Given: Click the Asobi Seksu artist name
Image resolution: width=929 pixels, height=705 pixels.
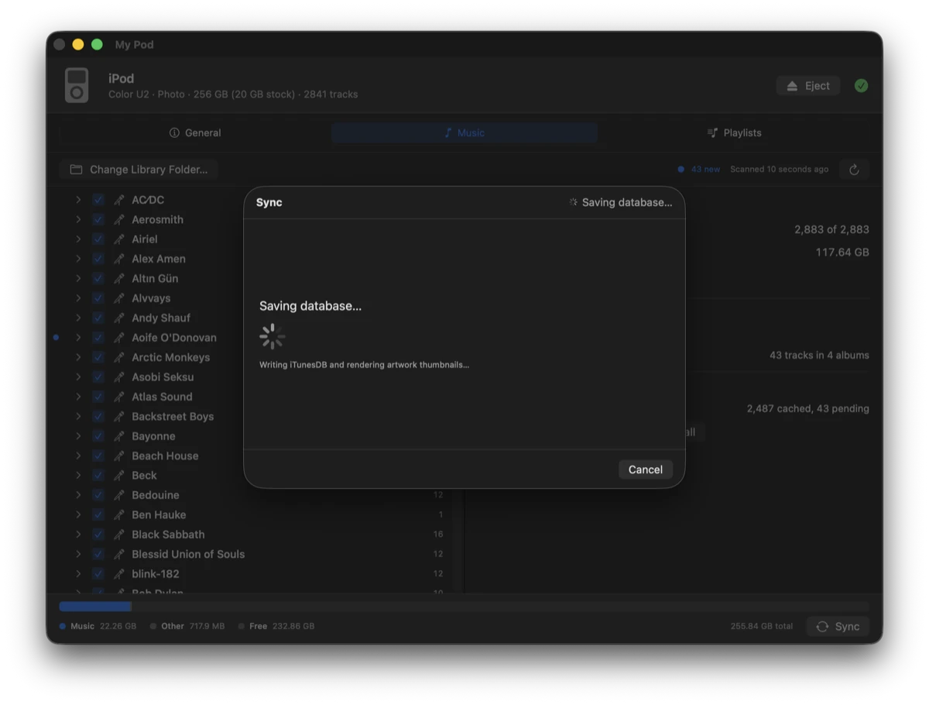Looking at the screenshot, I should 163,377.
